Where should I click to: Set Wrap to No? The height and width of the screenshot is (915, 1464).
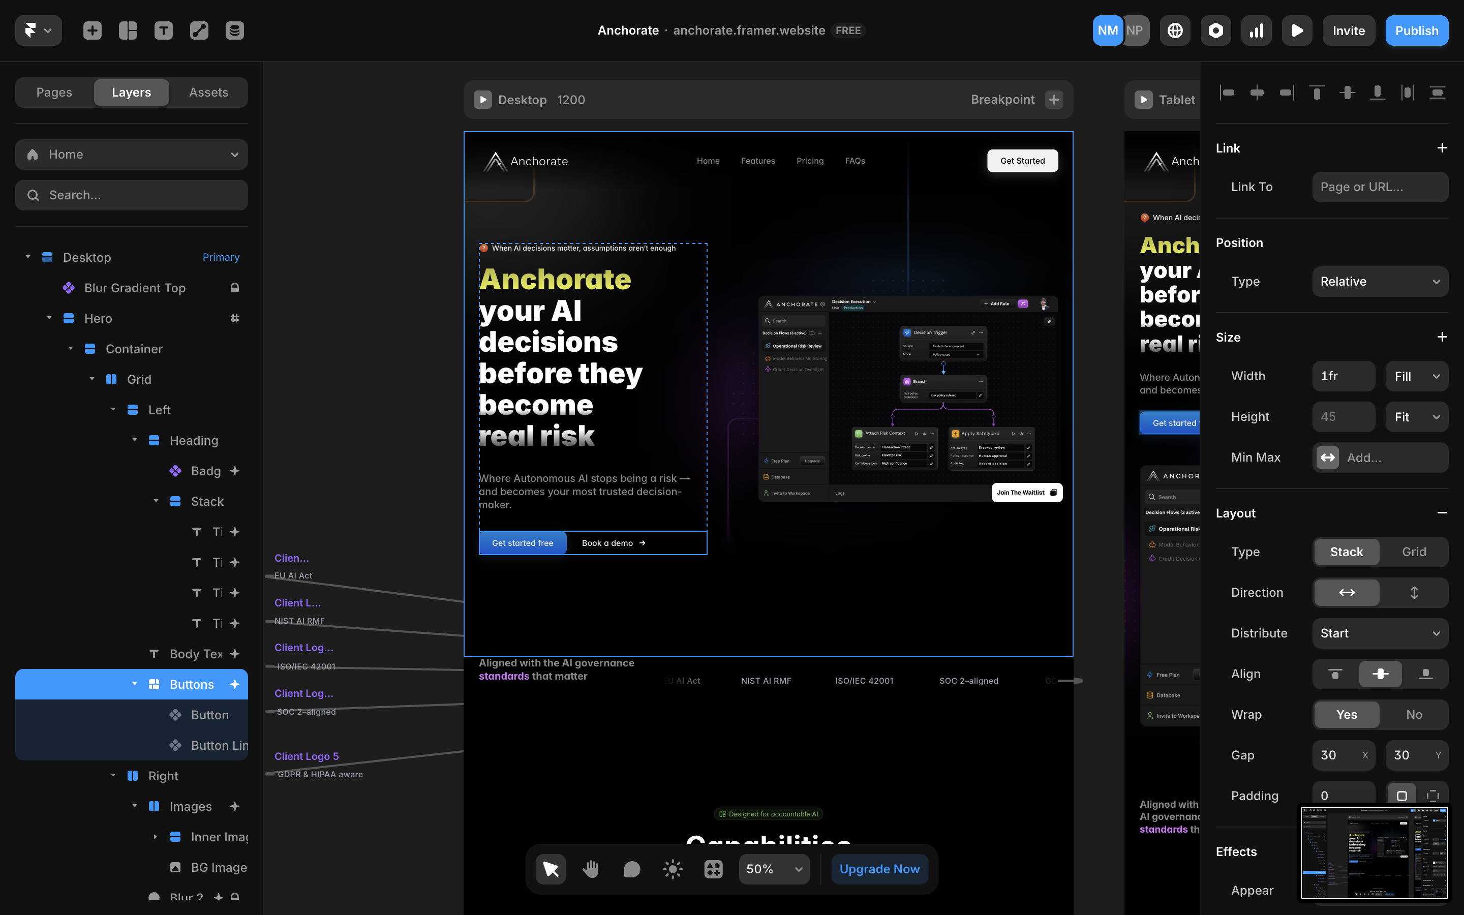[1414, 715]
